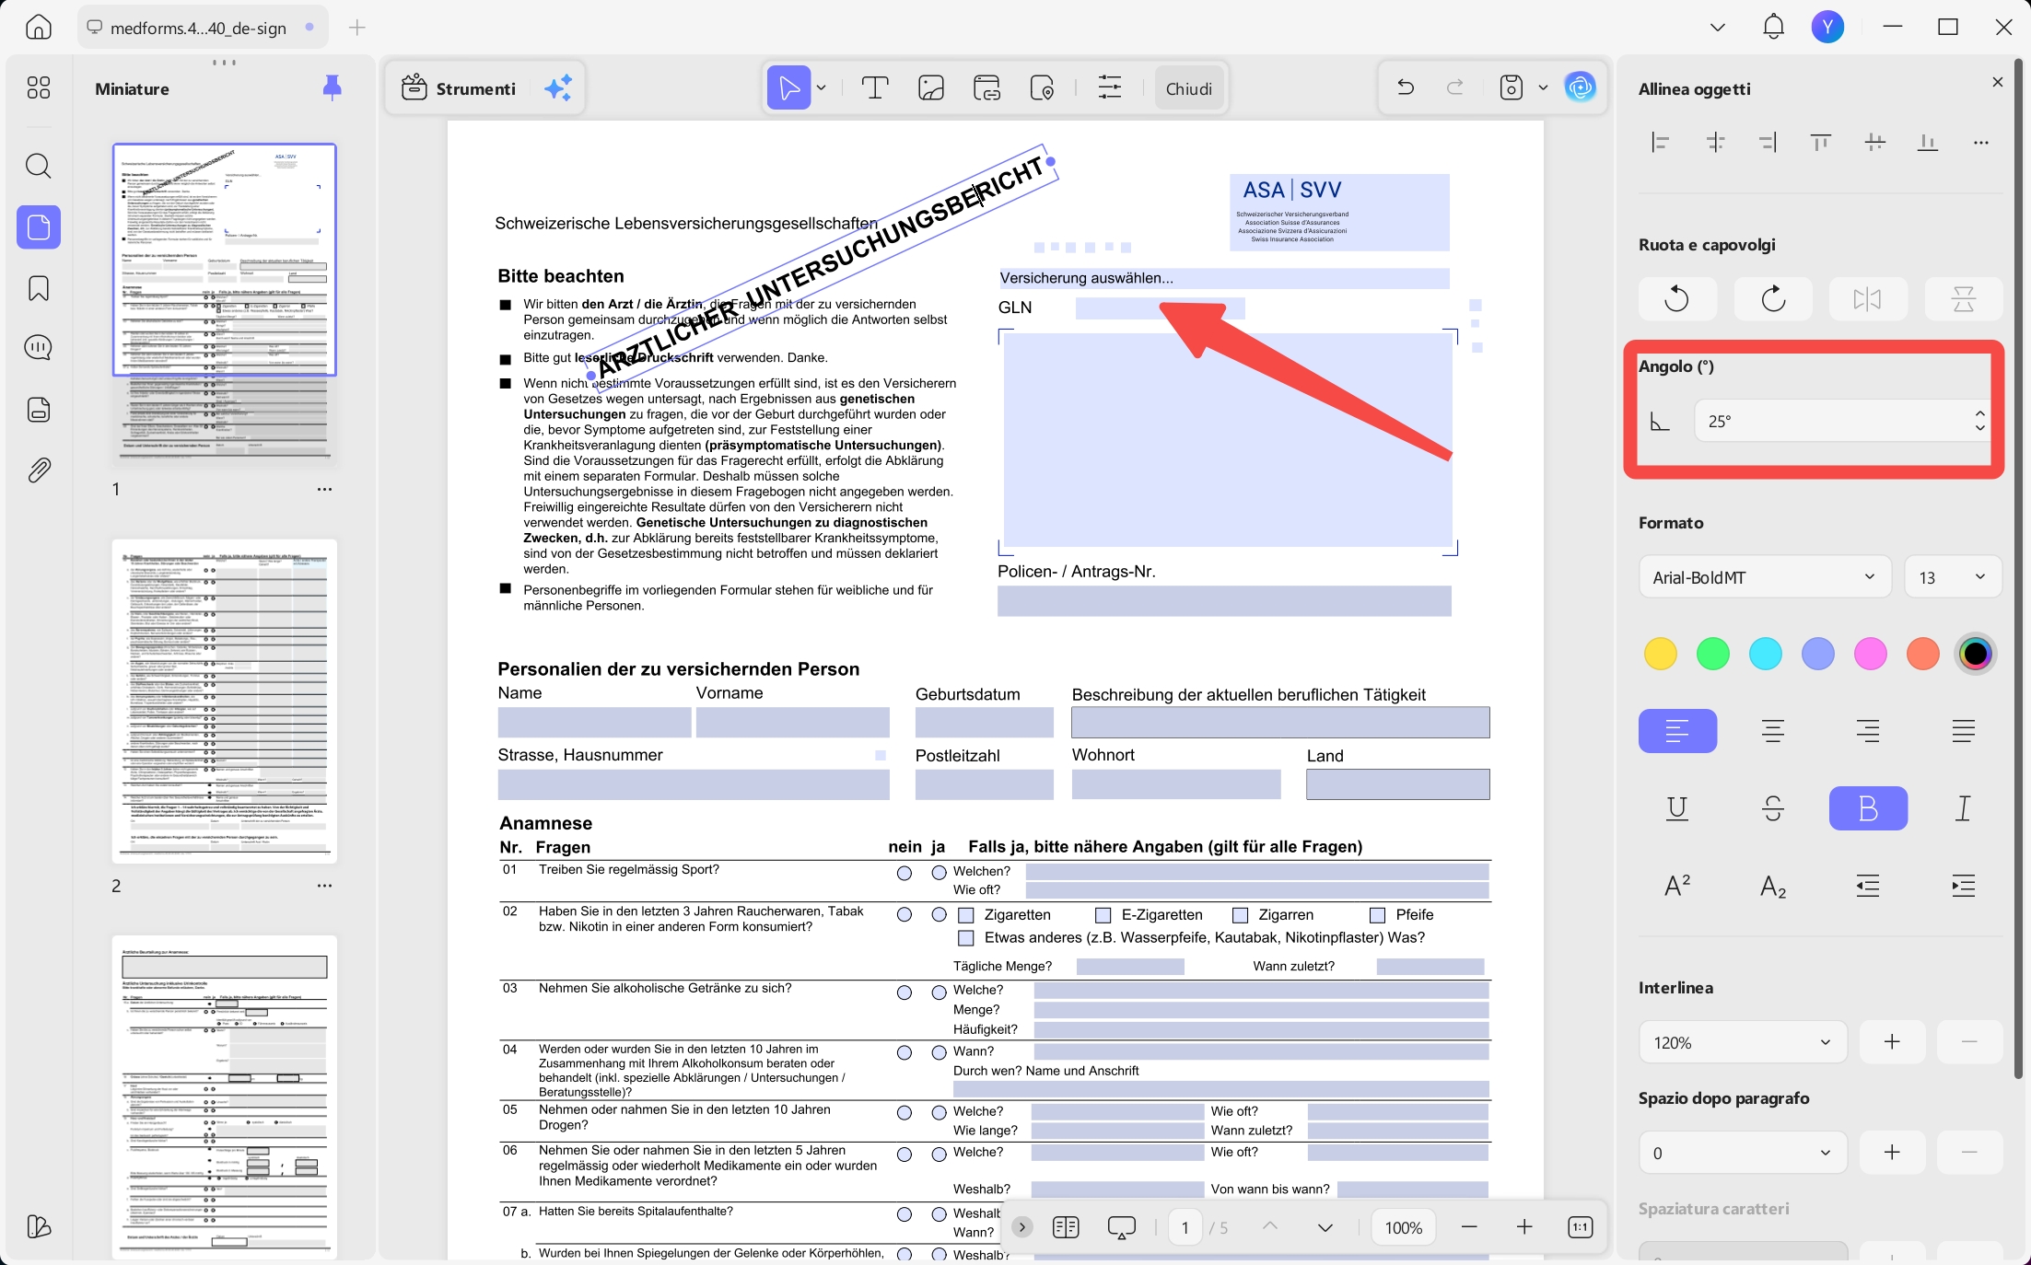Zoom in with the plus button

[x=1524, y=1227]
